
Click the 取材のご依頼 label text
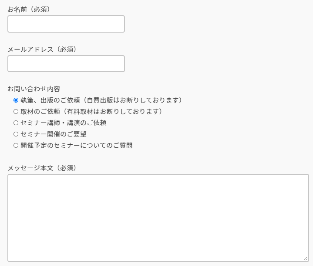(40, 111)
